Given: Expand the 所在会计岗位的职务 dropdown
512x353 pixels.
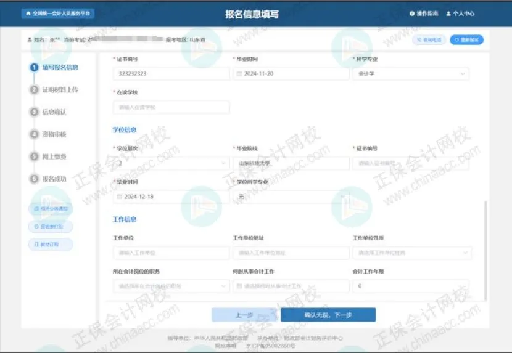Looking at the screenshot, I should [171, 286].
